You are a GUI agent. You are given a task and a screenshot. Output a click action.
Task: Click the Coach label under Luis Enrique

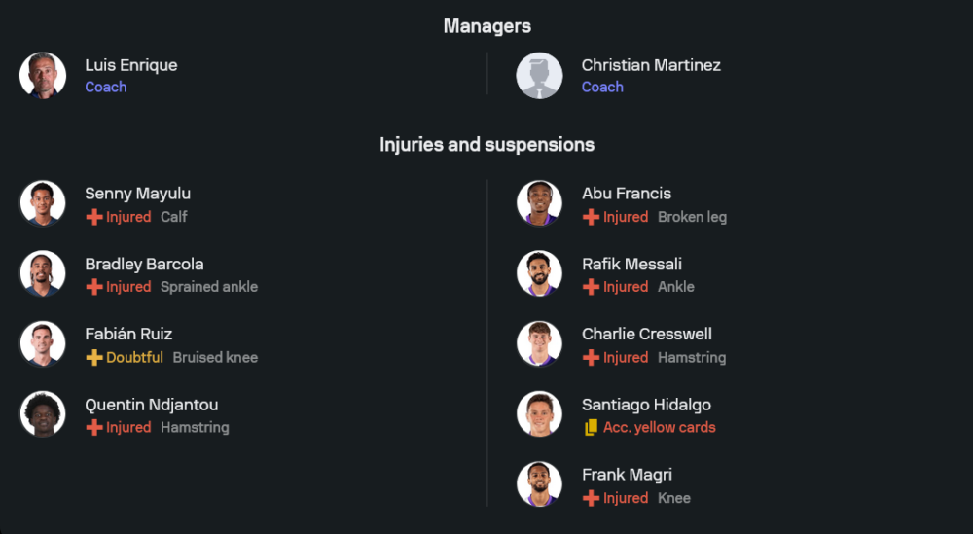pyautogui.click(x=106, y=87)
